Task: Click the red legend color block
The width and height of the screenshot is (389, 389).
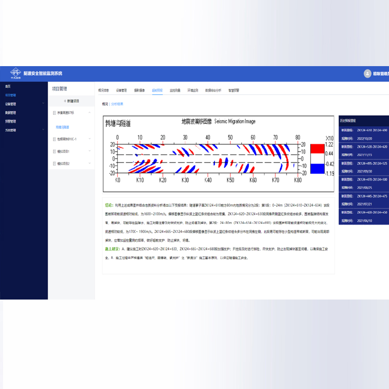Action: coord(318,149)
